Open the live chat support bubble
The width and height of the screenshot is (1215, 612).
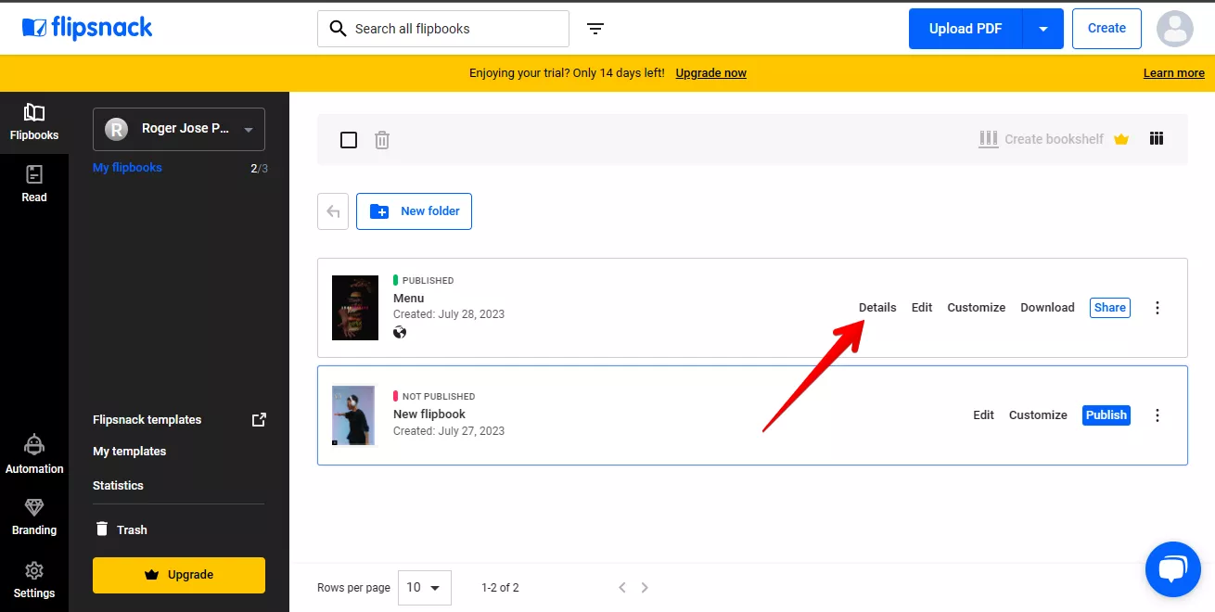(x=1172, y=569)
